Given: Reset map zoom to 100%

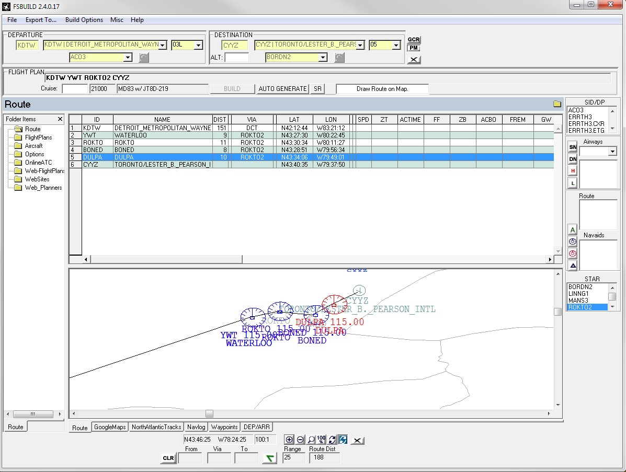Looking at the screenshot, I should [322, 440].
